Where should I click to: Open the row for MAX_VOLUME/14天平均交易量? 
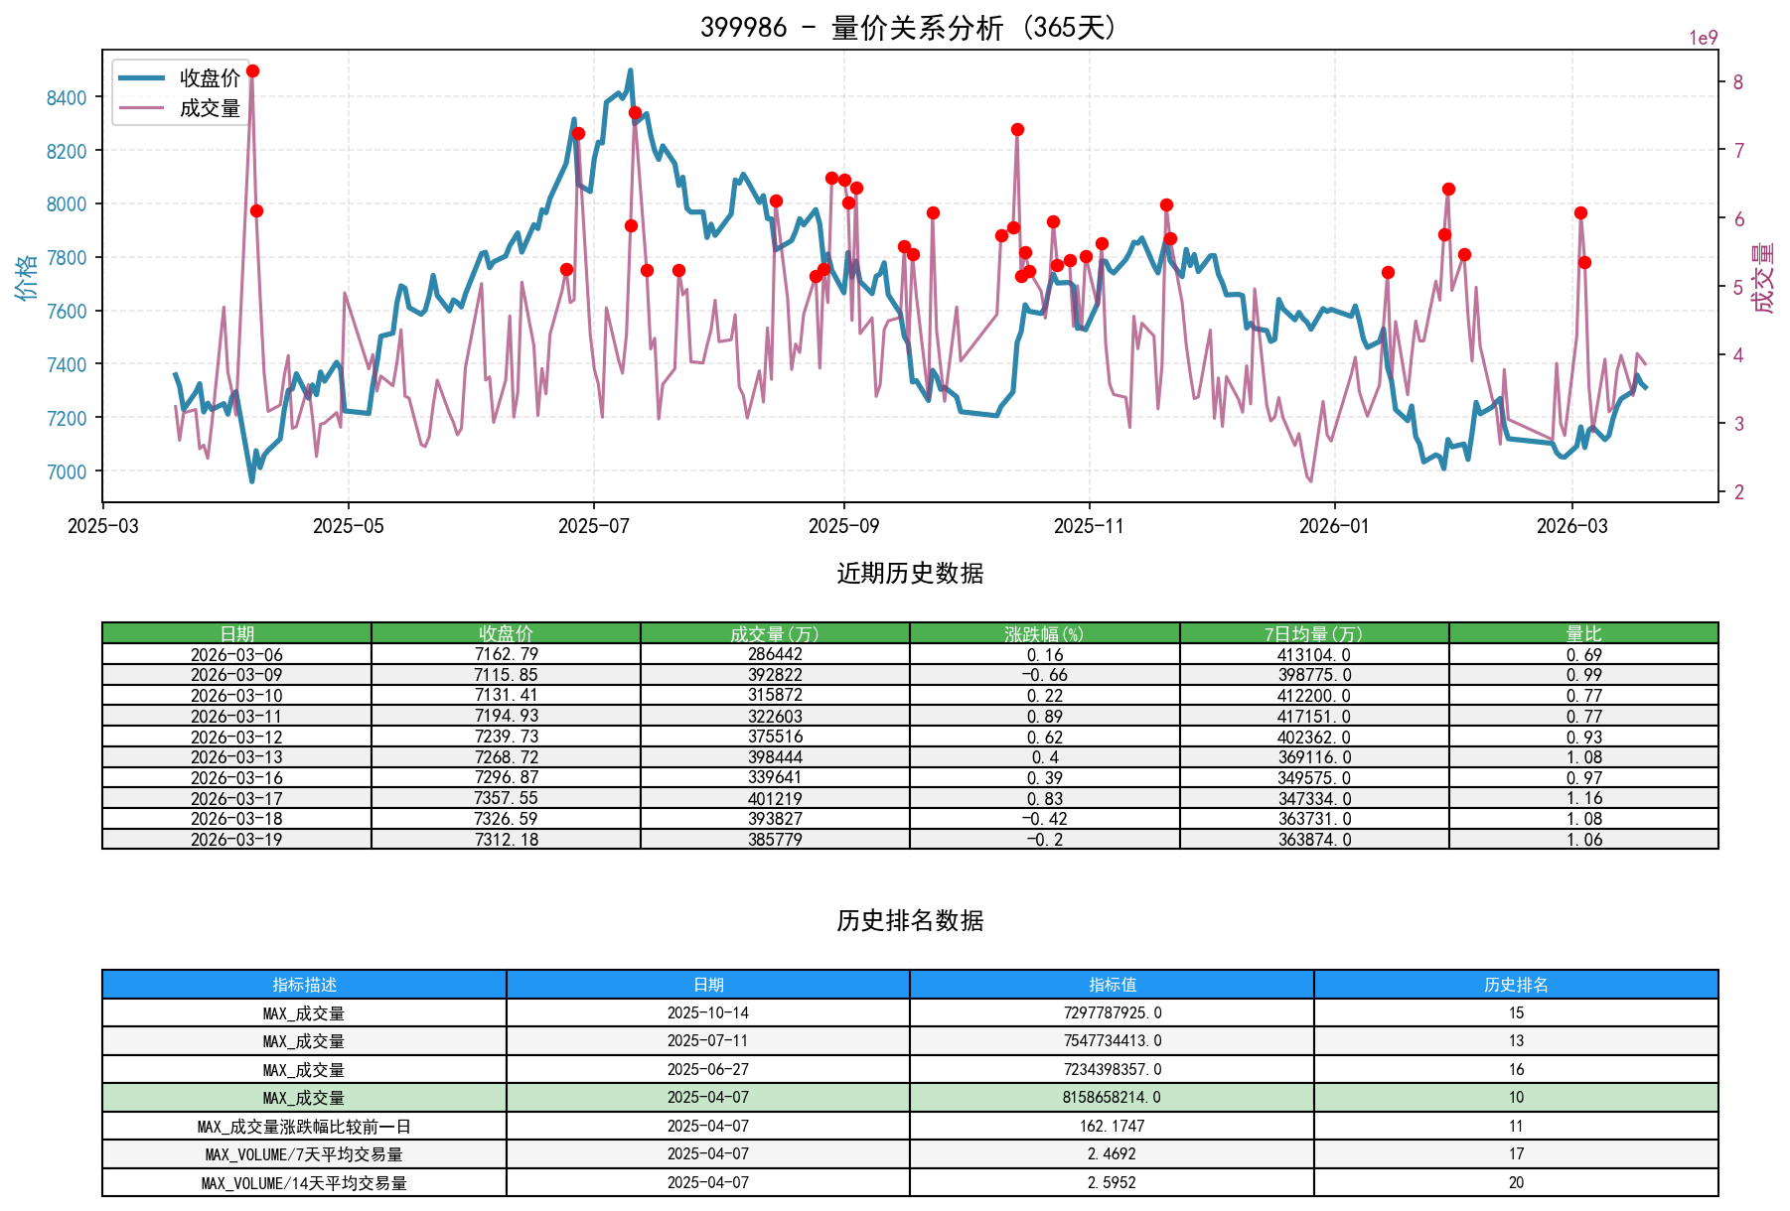pyautogui.click(x=304, y=1182)
